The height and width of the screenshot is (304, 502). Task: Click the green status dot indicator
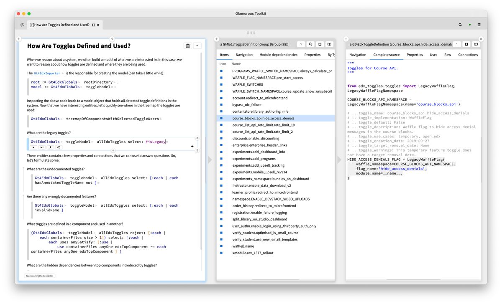tap(470, 25)
